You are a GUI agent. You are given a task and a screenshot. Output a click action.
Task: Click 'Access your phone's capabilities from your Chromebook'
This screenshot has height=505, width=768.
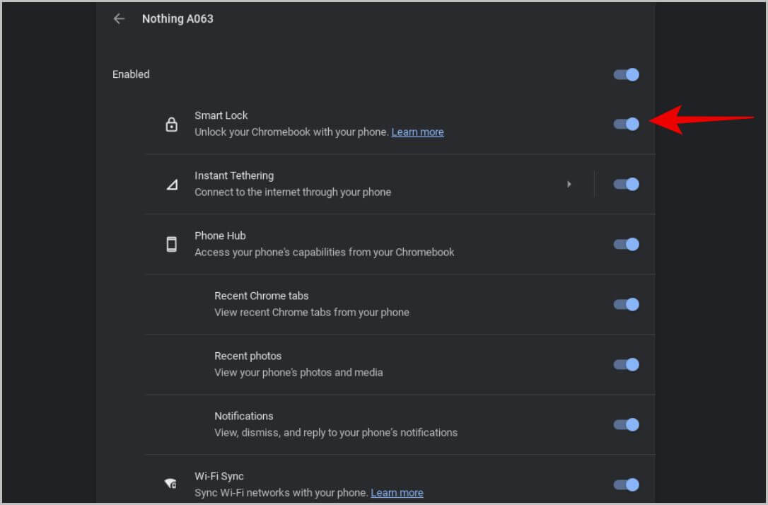coord(325,253)
